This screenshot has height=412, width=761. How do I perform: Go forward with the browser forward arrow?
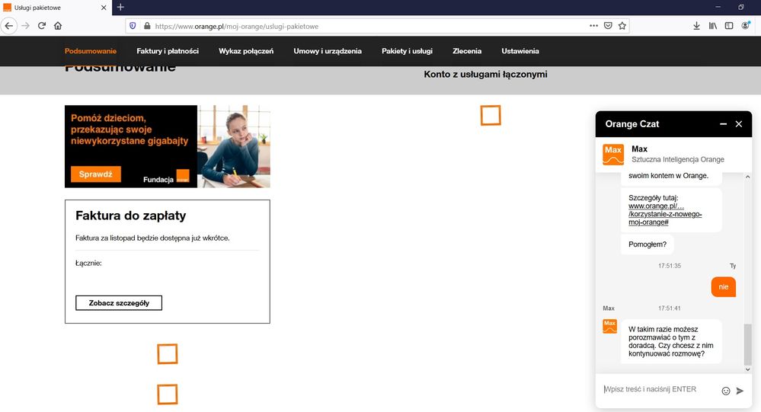click(25, 26)
